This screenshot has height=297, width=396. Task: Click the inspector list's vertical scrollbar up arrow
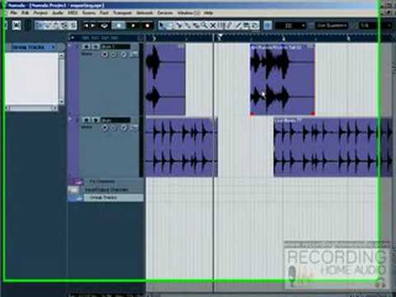pos(61,56)
